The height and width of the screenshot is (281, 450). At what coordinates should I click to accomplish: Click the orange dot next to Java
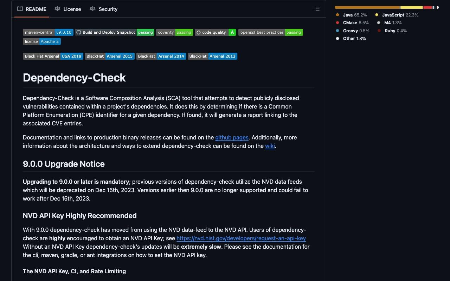(337, 15)
